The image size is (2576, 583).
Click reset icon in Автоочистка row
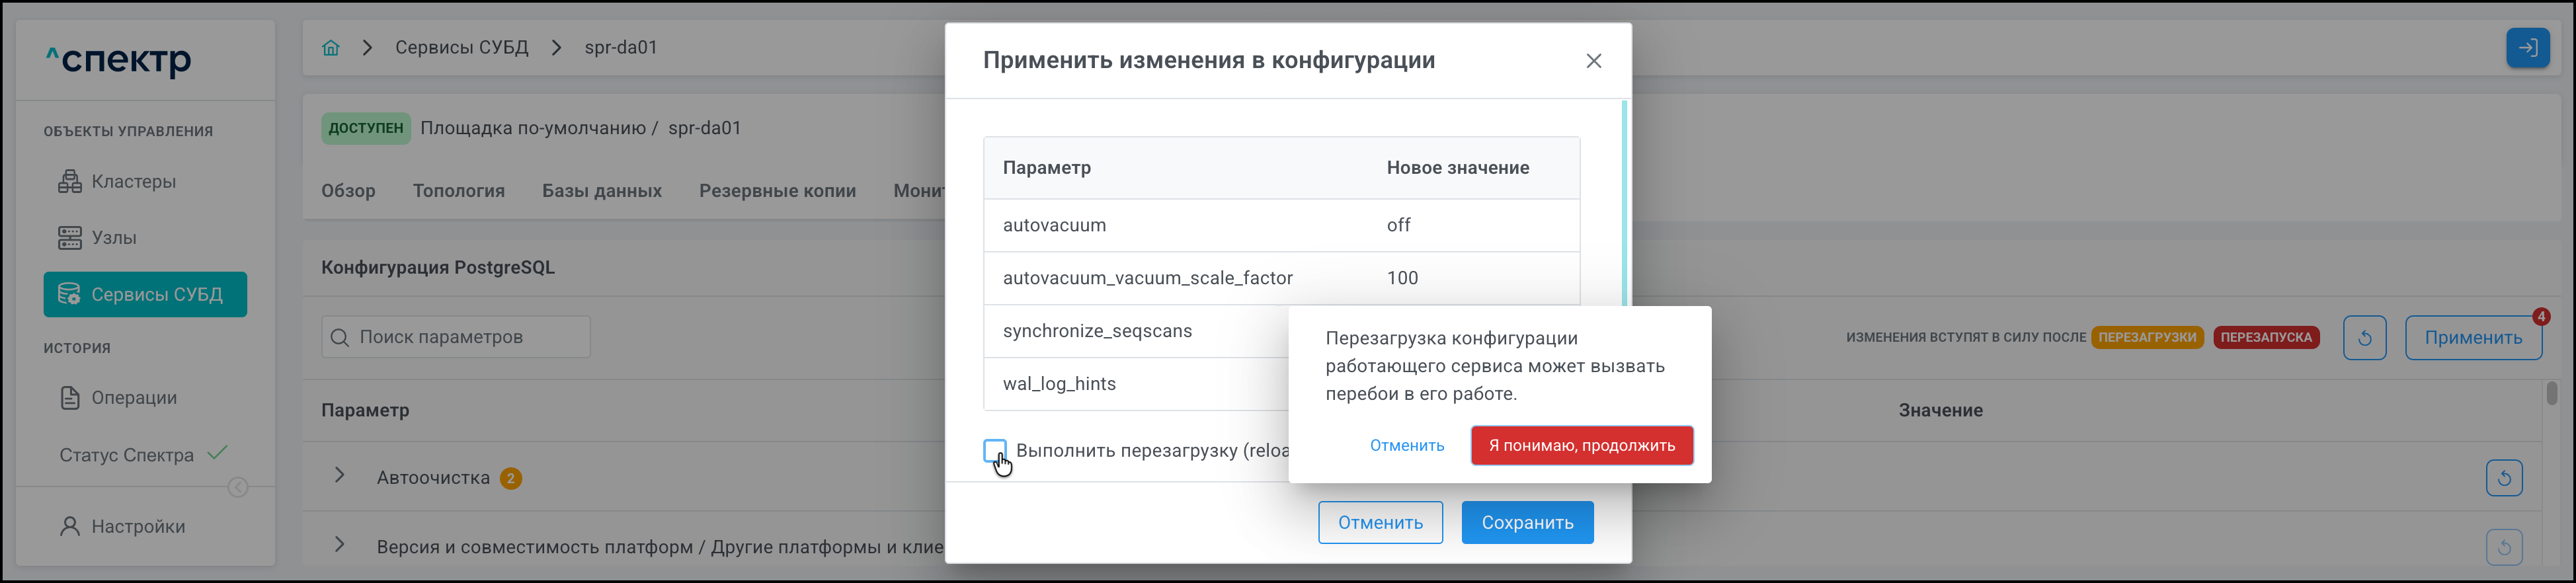click(2503, 478)
